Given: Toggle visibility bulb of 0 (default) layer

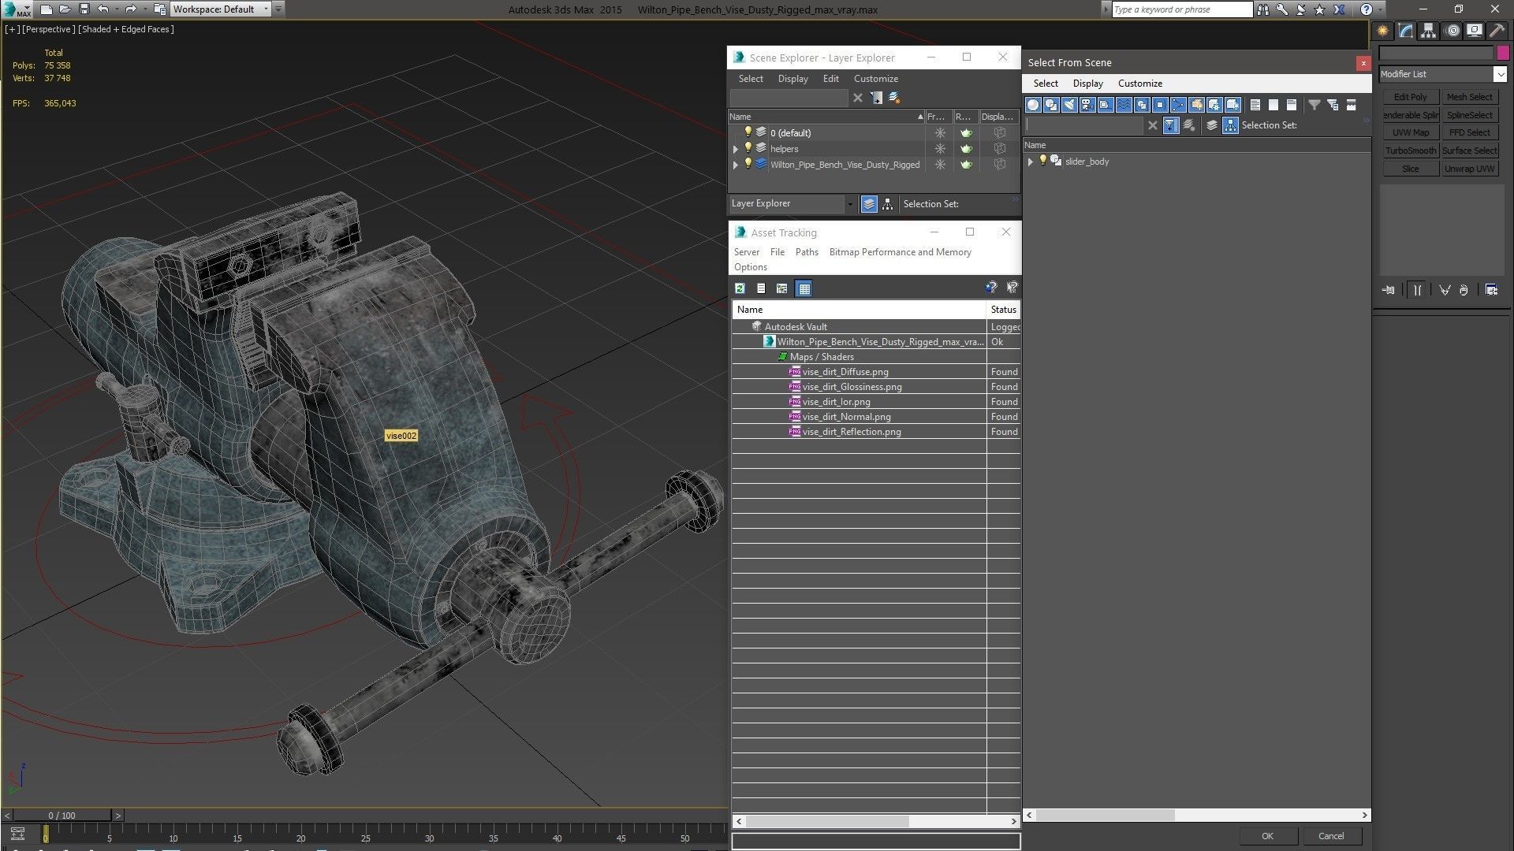Looking at the screenshot, I should click(748, 132).
